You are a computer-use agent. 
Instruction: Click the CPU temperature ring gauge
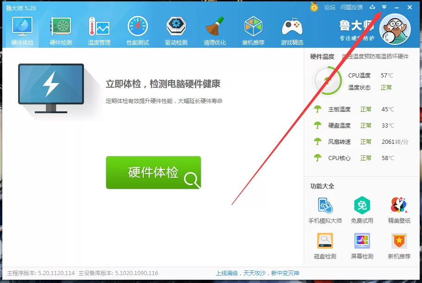(x=327, y=81)
